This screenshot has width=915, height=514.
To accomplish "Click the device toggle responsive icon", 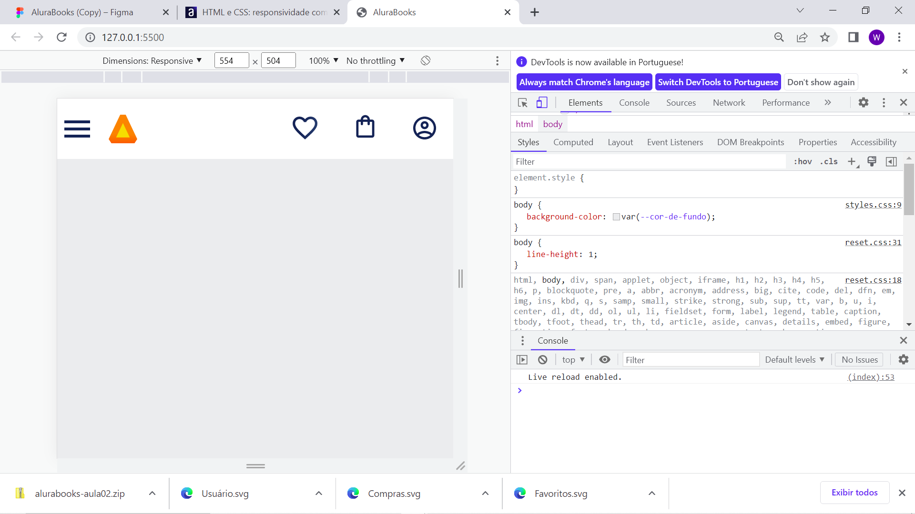I will point(542,102).
